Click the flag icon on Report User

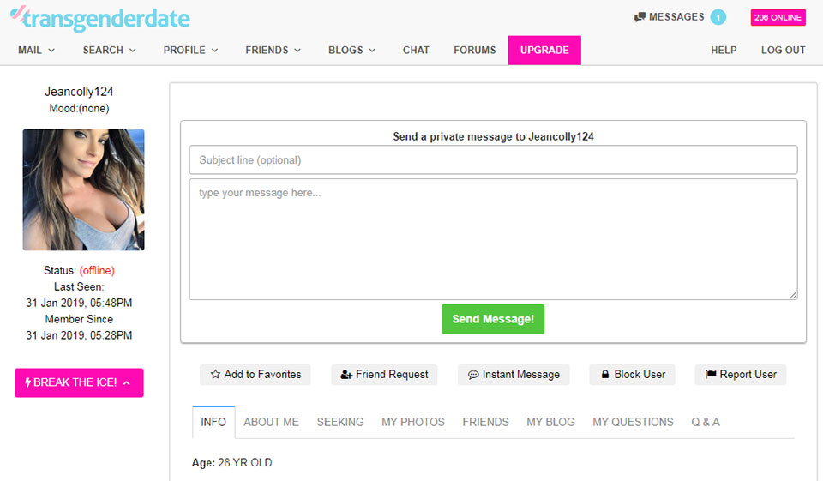click(x=711, y=375)
